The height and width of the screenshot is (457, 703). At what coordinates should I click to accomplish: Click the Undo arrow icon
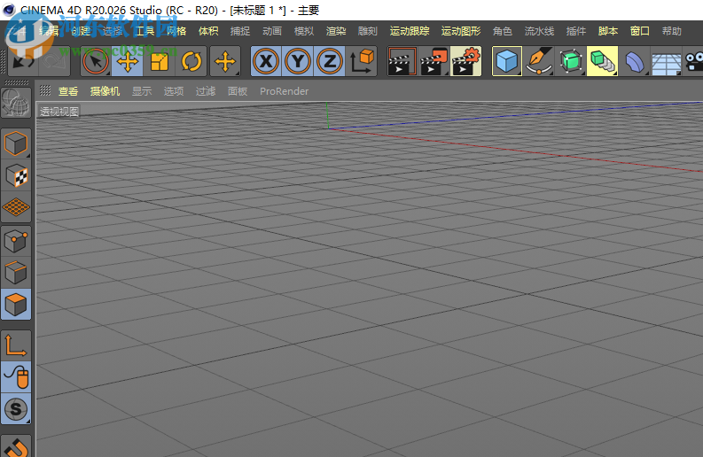(x=23, y=61)
